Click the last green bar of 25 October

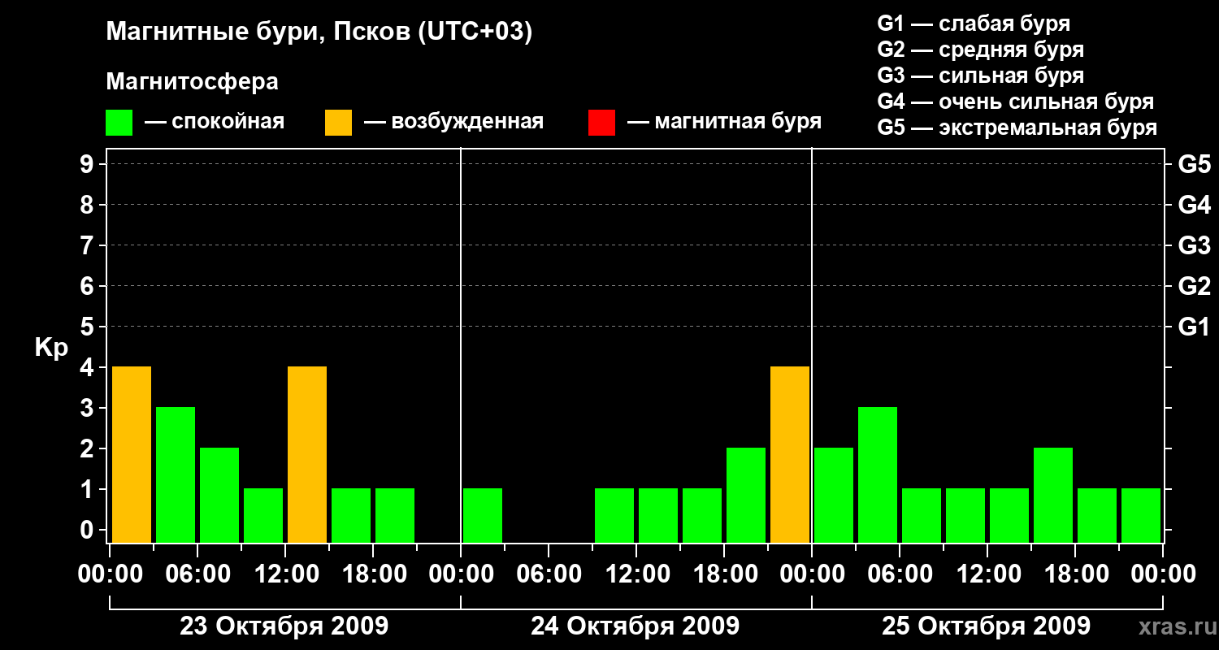pyautogui.click(x=1141, y=515)
